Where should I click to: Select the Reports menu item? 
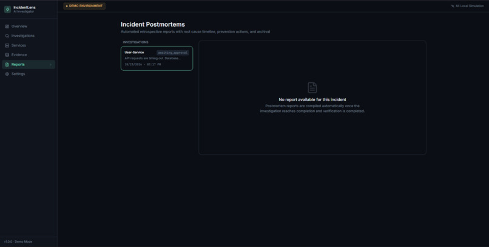(x=29, y=64)
